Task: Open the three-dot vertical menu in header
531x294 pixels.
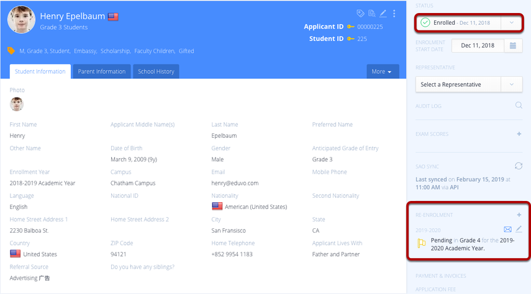Action: pos(394,13)
